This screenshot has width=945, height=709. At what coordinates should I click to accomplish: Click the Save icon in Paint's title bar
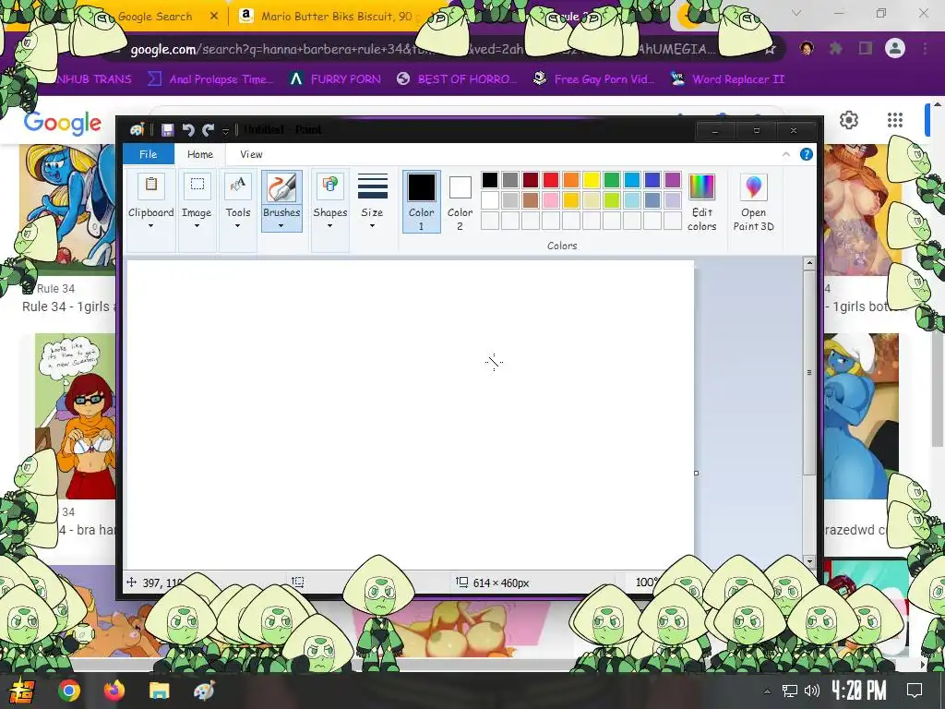[168, 129]
